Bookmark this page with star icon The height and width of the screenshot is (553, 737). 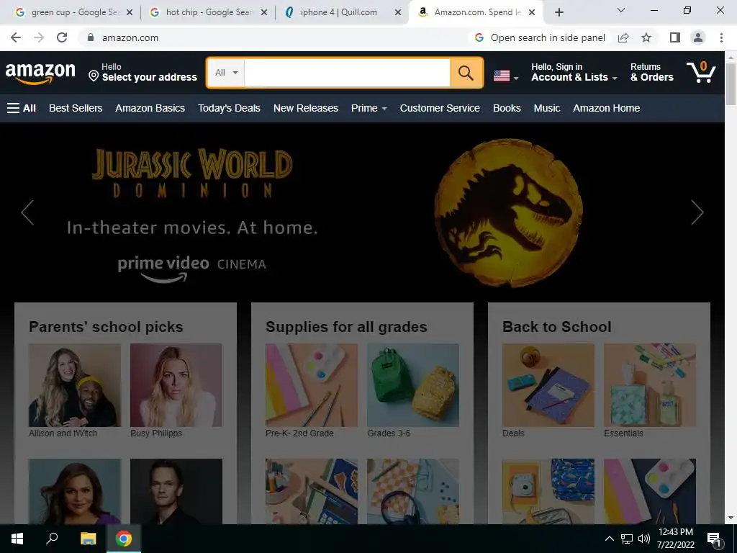click(646, 37)
